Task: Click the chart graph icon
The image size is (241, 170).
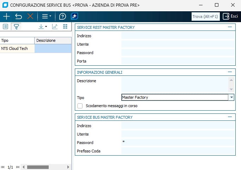Action: [x=55, y=27]
